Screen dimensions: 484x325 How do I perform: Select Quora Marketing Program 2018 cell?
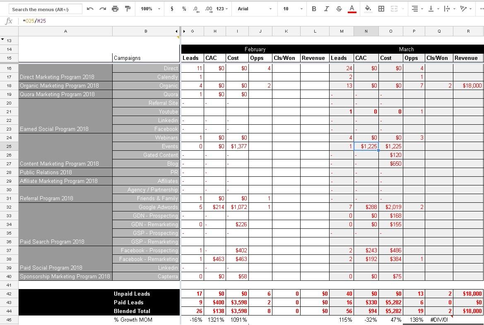(65, 94)
